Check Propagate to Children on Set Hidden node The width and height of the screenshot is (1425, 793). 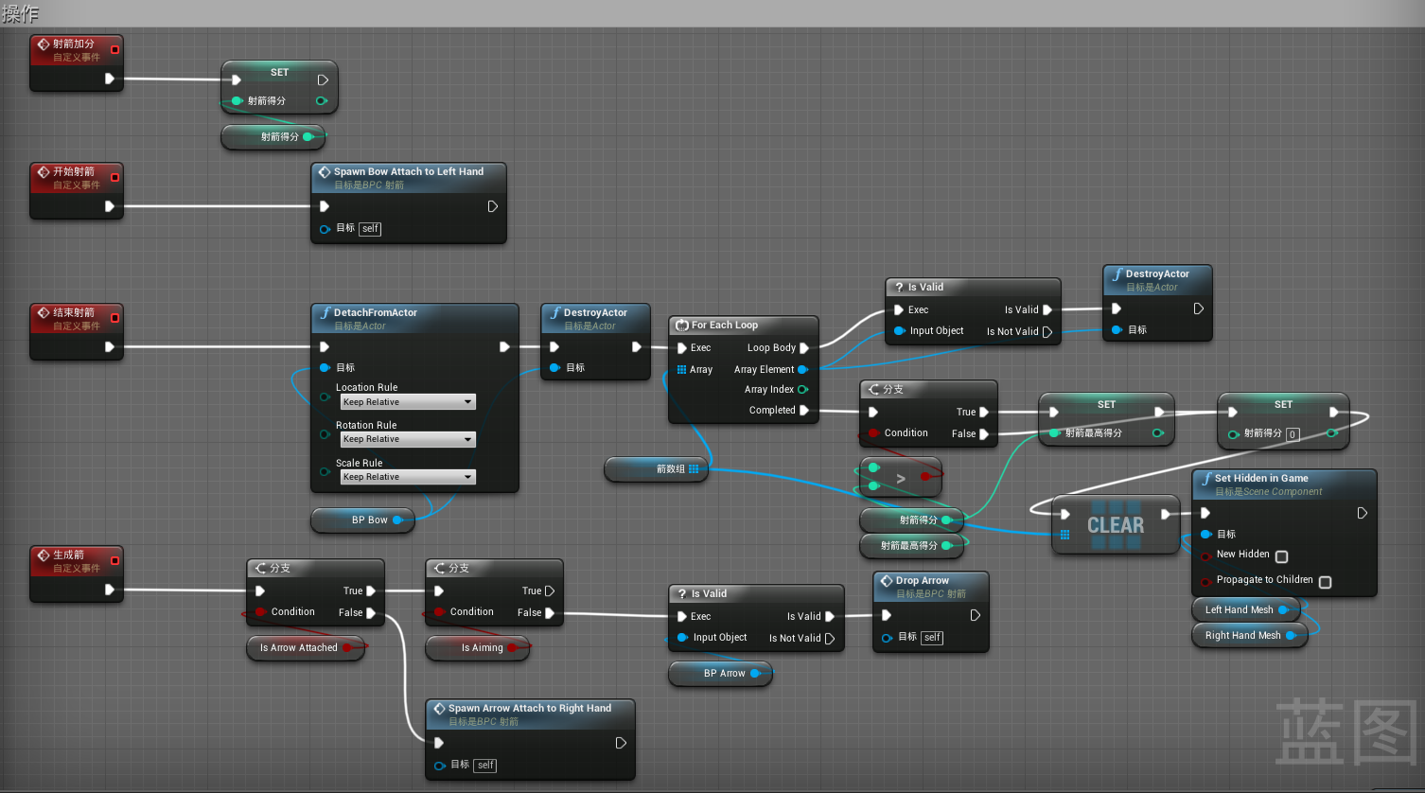click(1326, 581)
